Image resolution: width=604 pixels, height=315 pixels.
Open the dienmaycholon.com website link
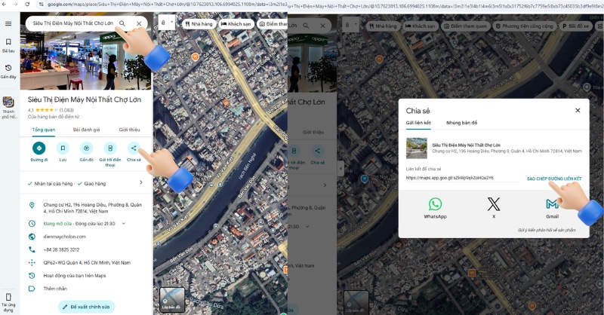(x=64, y=237)
